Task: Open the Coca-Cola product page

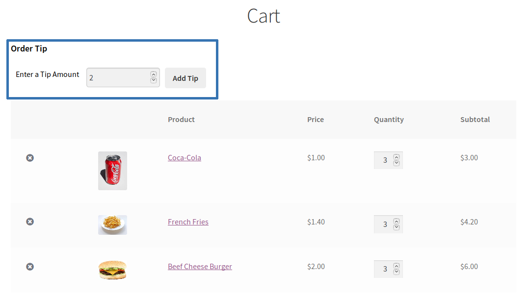Action: point(184,157)
